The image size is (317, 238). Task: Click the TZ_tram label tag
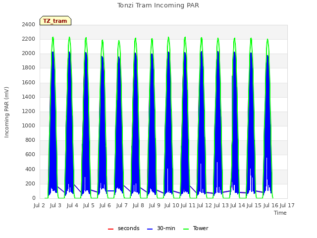tap(55, 21)
